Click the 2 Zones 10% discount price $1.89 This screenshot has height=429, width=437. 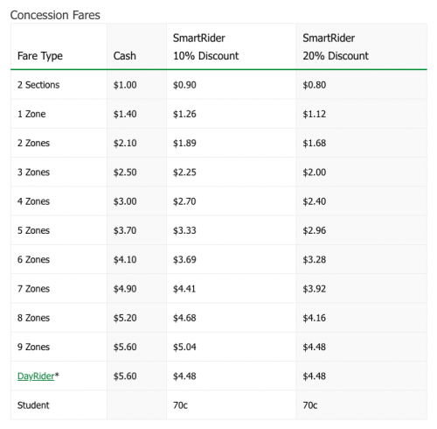(184, 143)
